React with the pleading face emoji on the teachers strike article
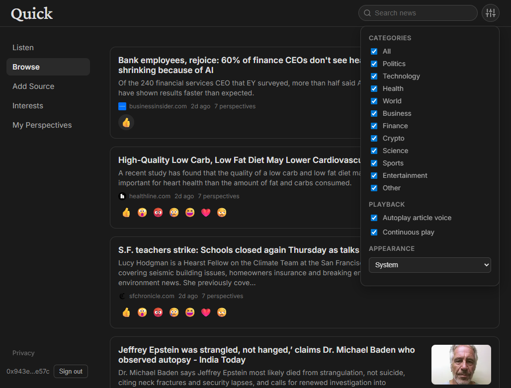Screen dimensions: 511x388 pyautogui.click(x=222, y=312)
